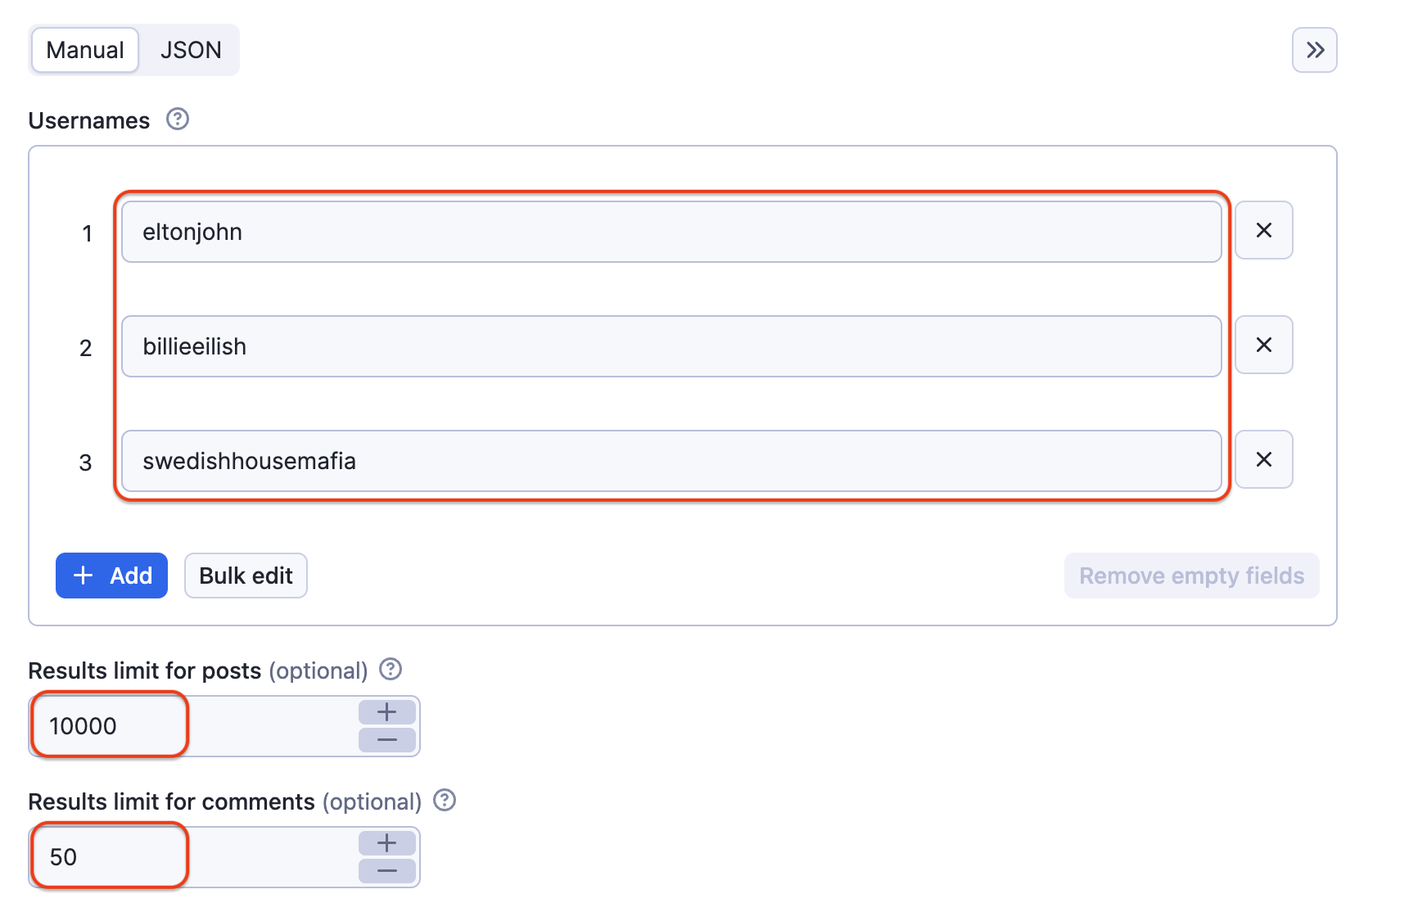Switch to the JSON input tab
The height and width of the screenshot is (912, 1418).
click(191, 50)
